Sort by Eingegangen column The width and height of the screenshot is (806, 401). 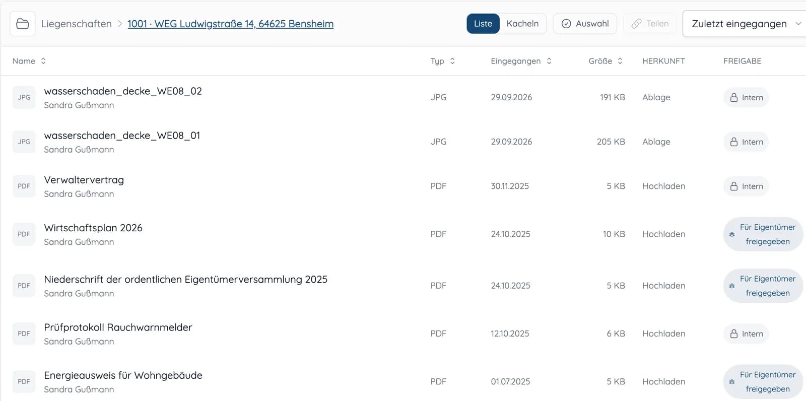pos(521,61)
